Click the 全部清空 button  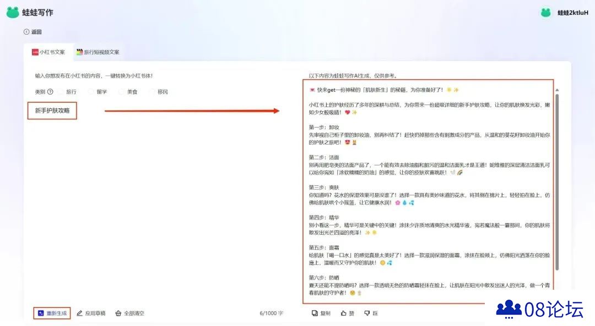[129, 313]
